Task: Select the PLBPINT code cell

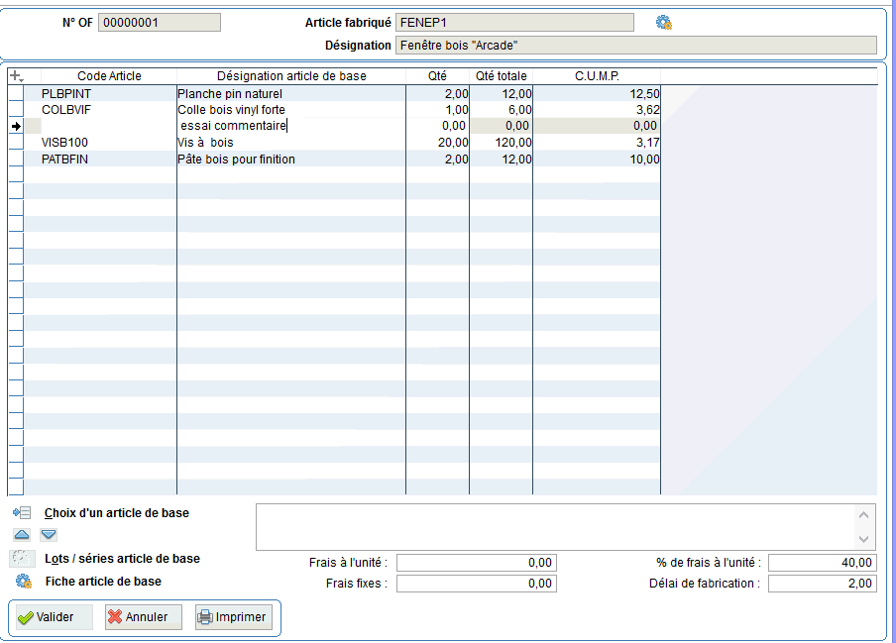Action: point(109,94)
